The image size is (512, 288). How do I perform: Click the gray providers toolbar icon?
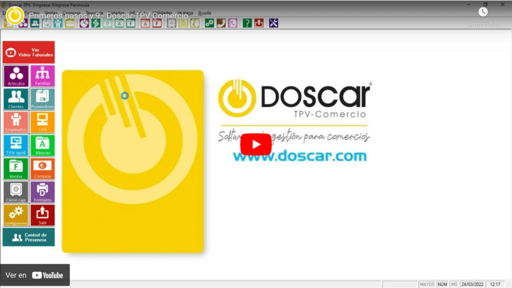[x=46, y=23]
